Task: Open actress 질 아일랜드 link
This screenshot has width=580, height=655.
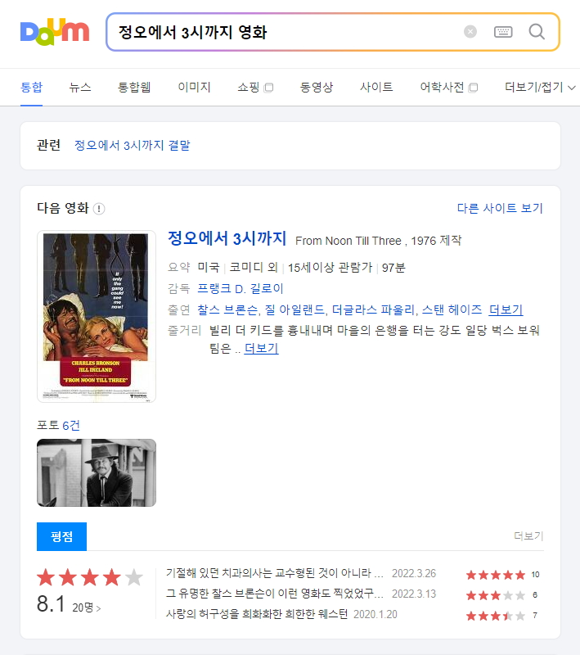Action: (295, 310)
